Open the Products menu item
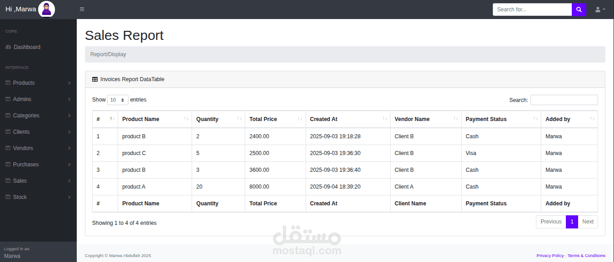 [38, 83]
